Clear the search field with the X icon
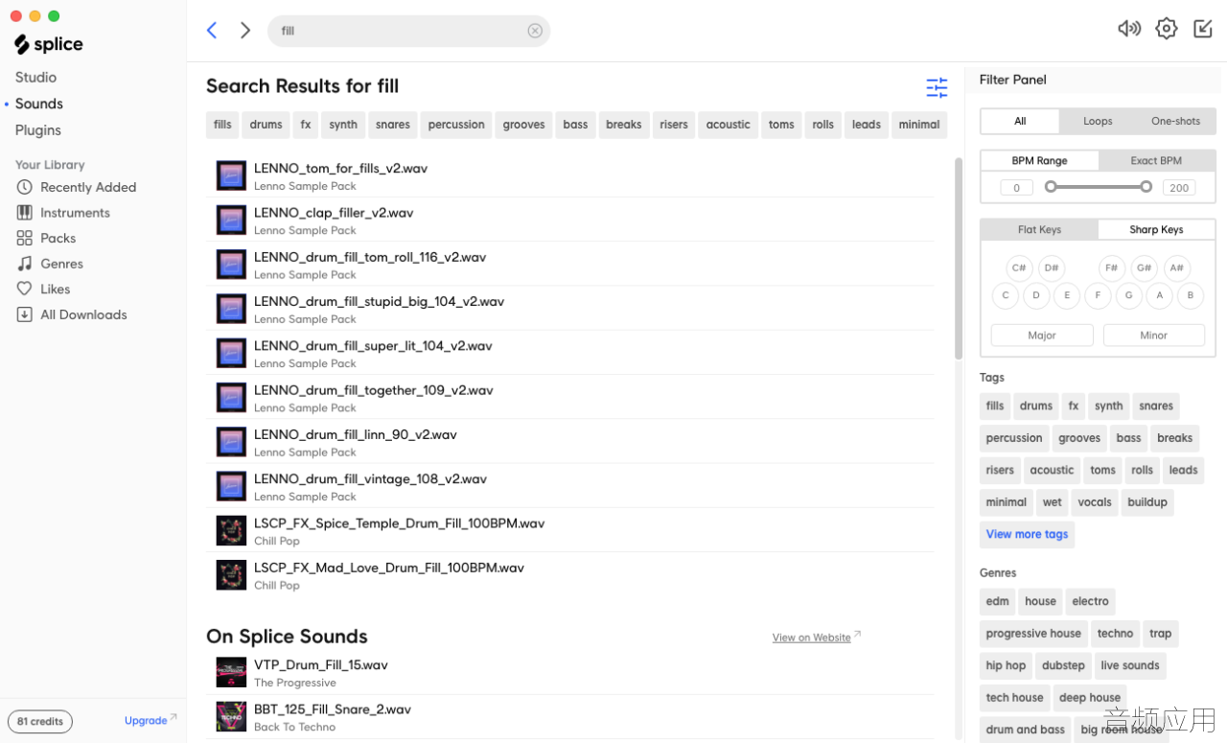The width and height of the screenshot is (1227, 743). [535, 31]
